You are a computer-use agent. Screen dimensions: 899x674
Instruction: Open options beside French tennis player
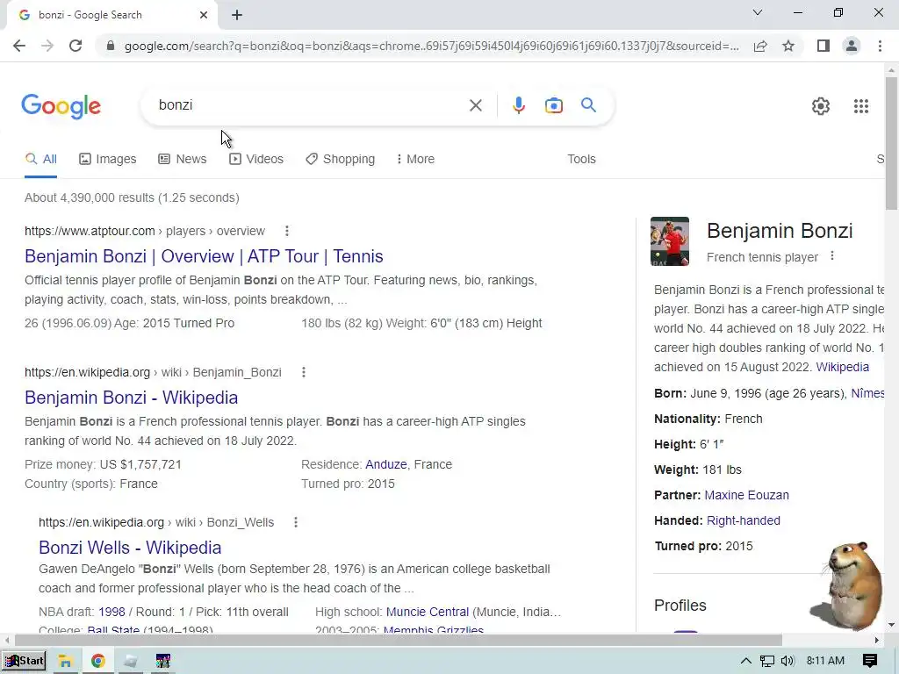832,257
